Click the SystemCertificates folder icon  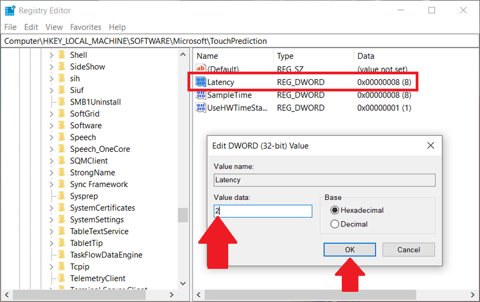[62, 207]
